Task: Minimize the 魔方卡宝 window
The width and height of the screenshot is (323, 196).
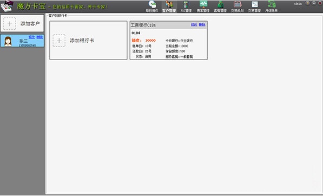Action: [314, 3]
